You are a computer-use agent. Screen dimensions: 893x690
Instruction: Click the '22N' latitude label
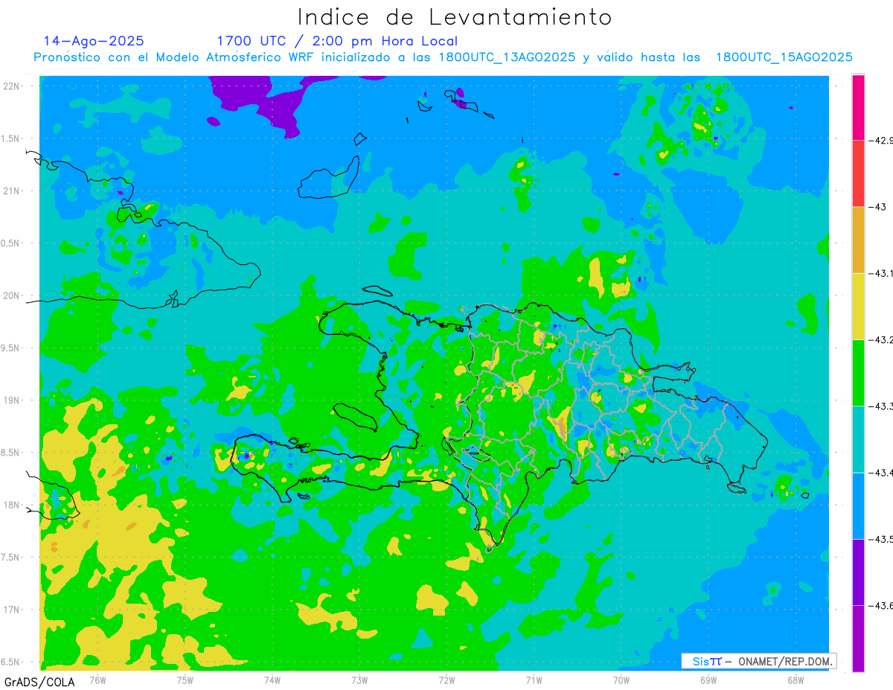(12, 86)
